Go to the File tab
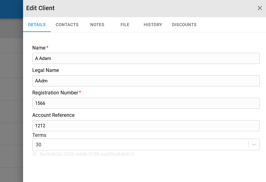The width and height of the screenshot is (266, 182). pyautogui.click(x=125, y=25)
